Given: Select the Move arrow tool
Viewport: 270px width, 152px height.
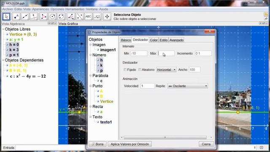Looking at the screenshot, I should pyautogui.click(x=6, y=16).
